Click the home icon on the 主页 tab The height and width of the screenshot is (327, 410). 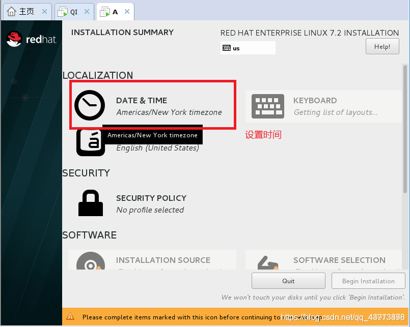coord(11,12)
